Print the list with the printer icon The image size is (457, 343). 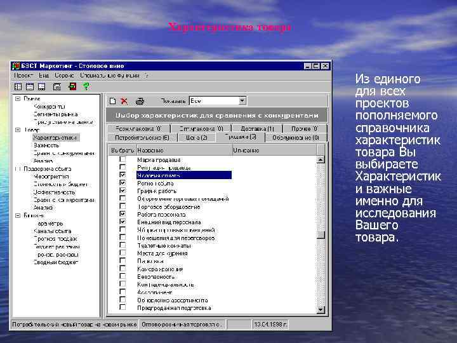click(x=140, y=101)
